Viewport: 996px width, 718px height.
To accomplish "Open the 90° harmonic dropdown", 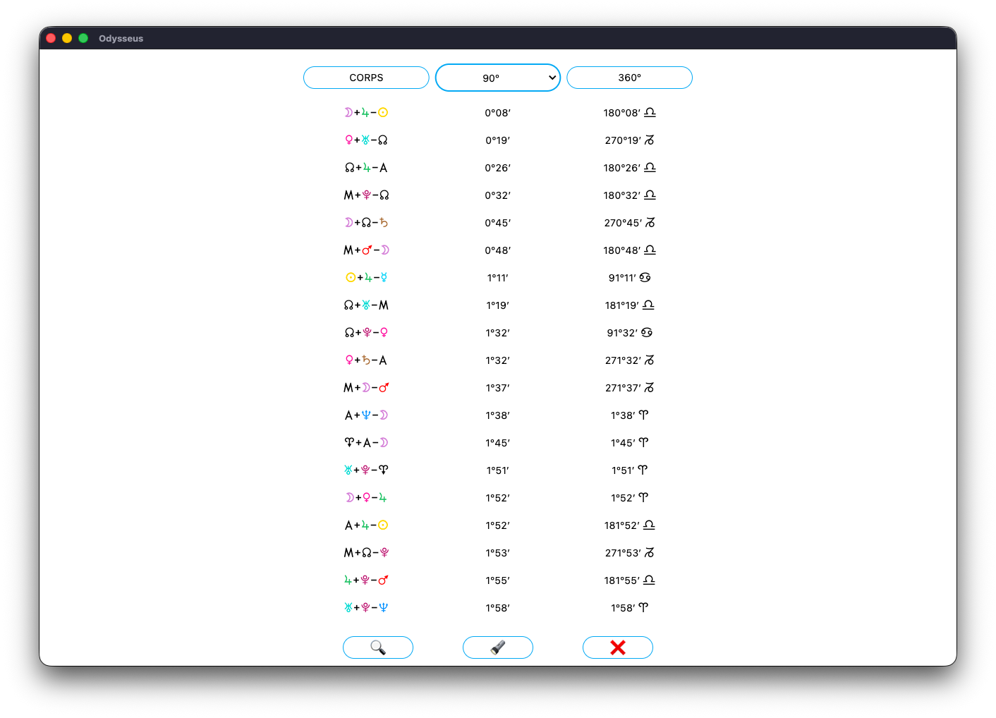I will pyautogui.click(x=497, y=78).
